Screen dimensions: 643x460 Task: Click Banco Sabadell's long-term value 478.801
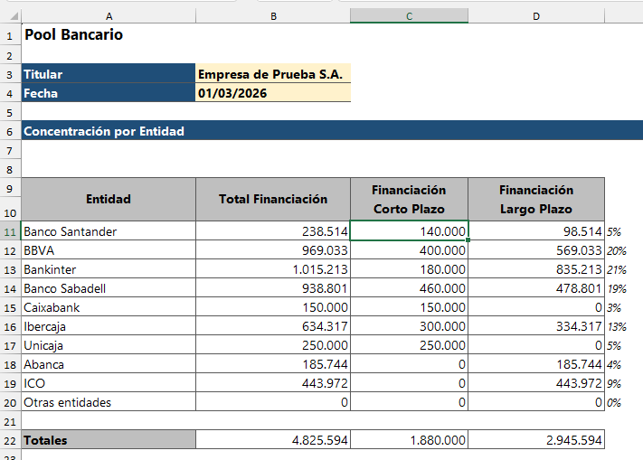pyautogui.click(x=535, y=288)
